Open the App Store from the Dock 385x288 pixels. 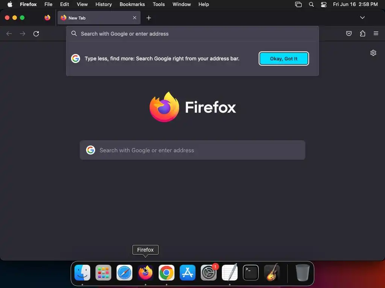pos(188,273)
